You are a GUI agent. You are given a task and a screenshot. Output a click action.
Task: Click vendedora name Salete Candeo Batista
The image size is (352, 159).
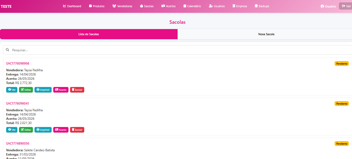point(39,150)
